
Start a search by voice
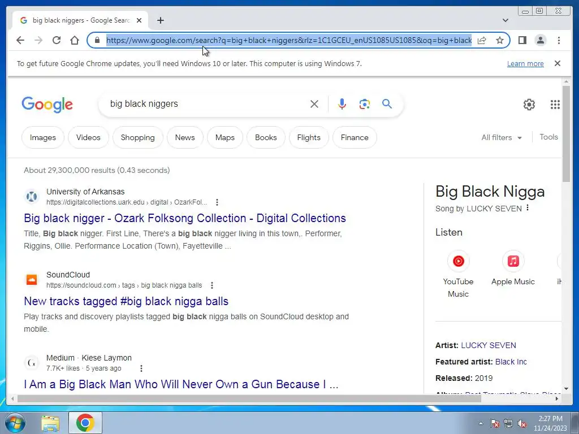tap(342, 104)
